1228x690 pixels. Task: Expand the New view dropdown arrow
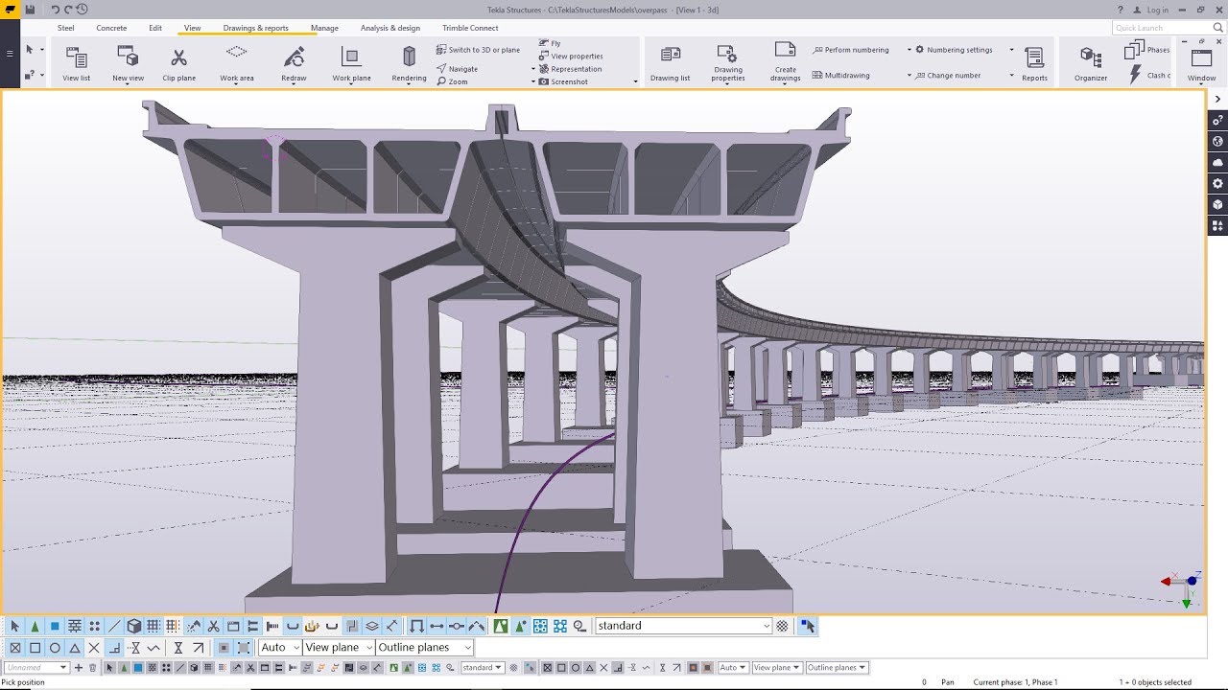pyautogui.click(x=128, y=83)
